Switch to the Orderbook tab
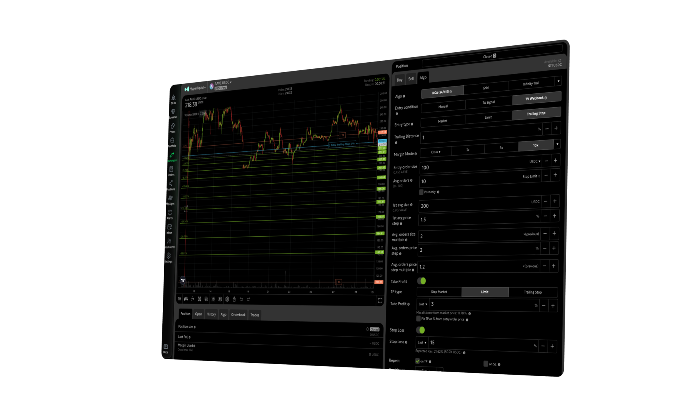The height and width of the screenshot is (415, 690). click(x=238, y=315)
